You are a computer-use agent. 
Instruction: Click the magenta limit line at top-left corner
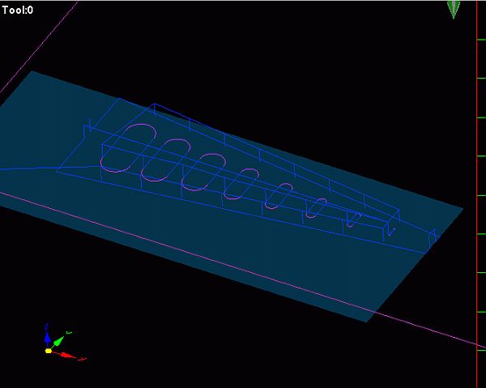[x=39, y=46]
